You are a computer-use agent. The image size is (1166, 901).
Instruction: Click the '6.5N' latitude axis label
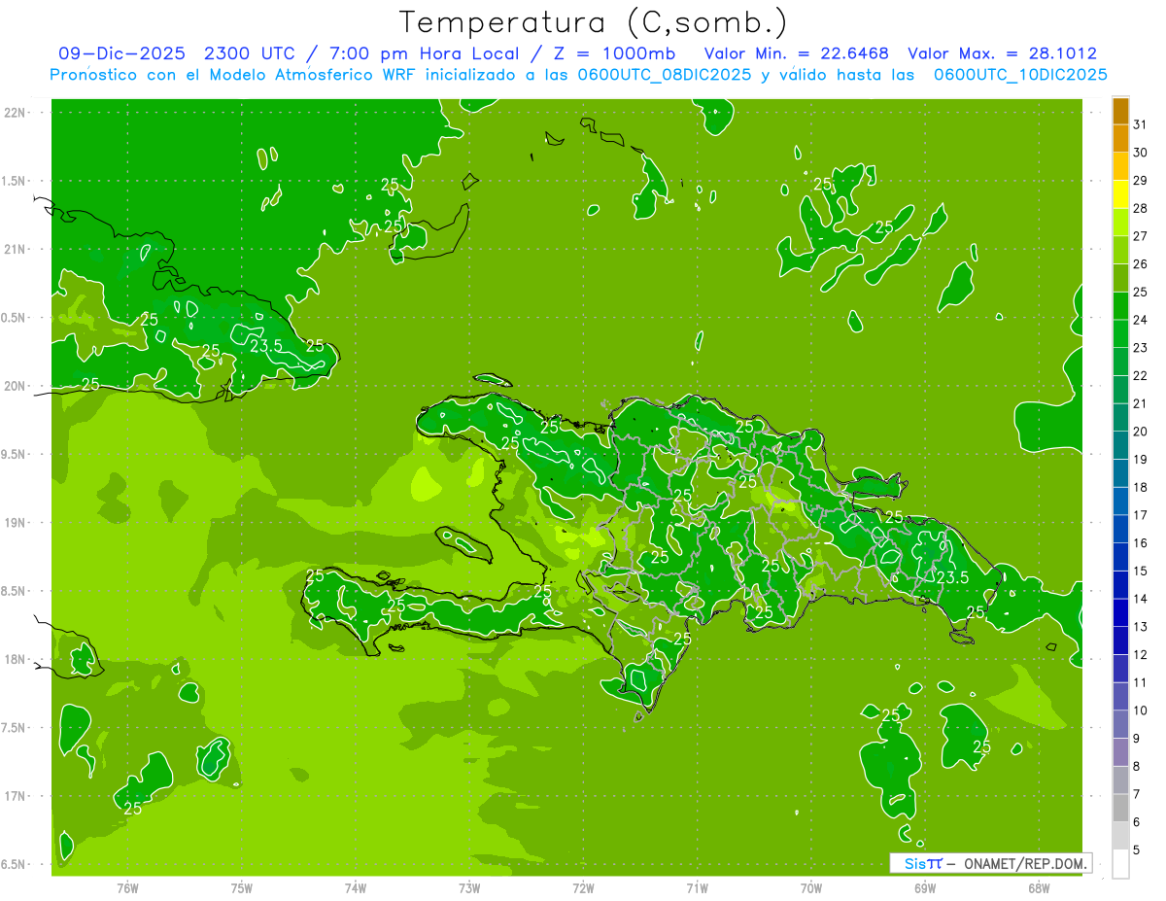(x=15, y=865)
